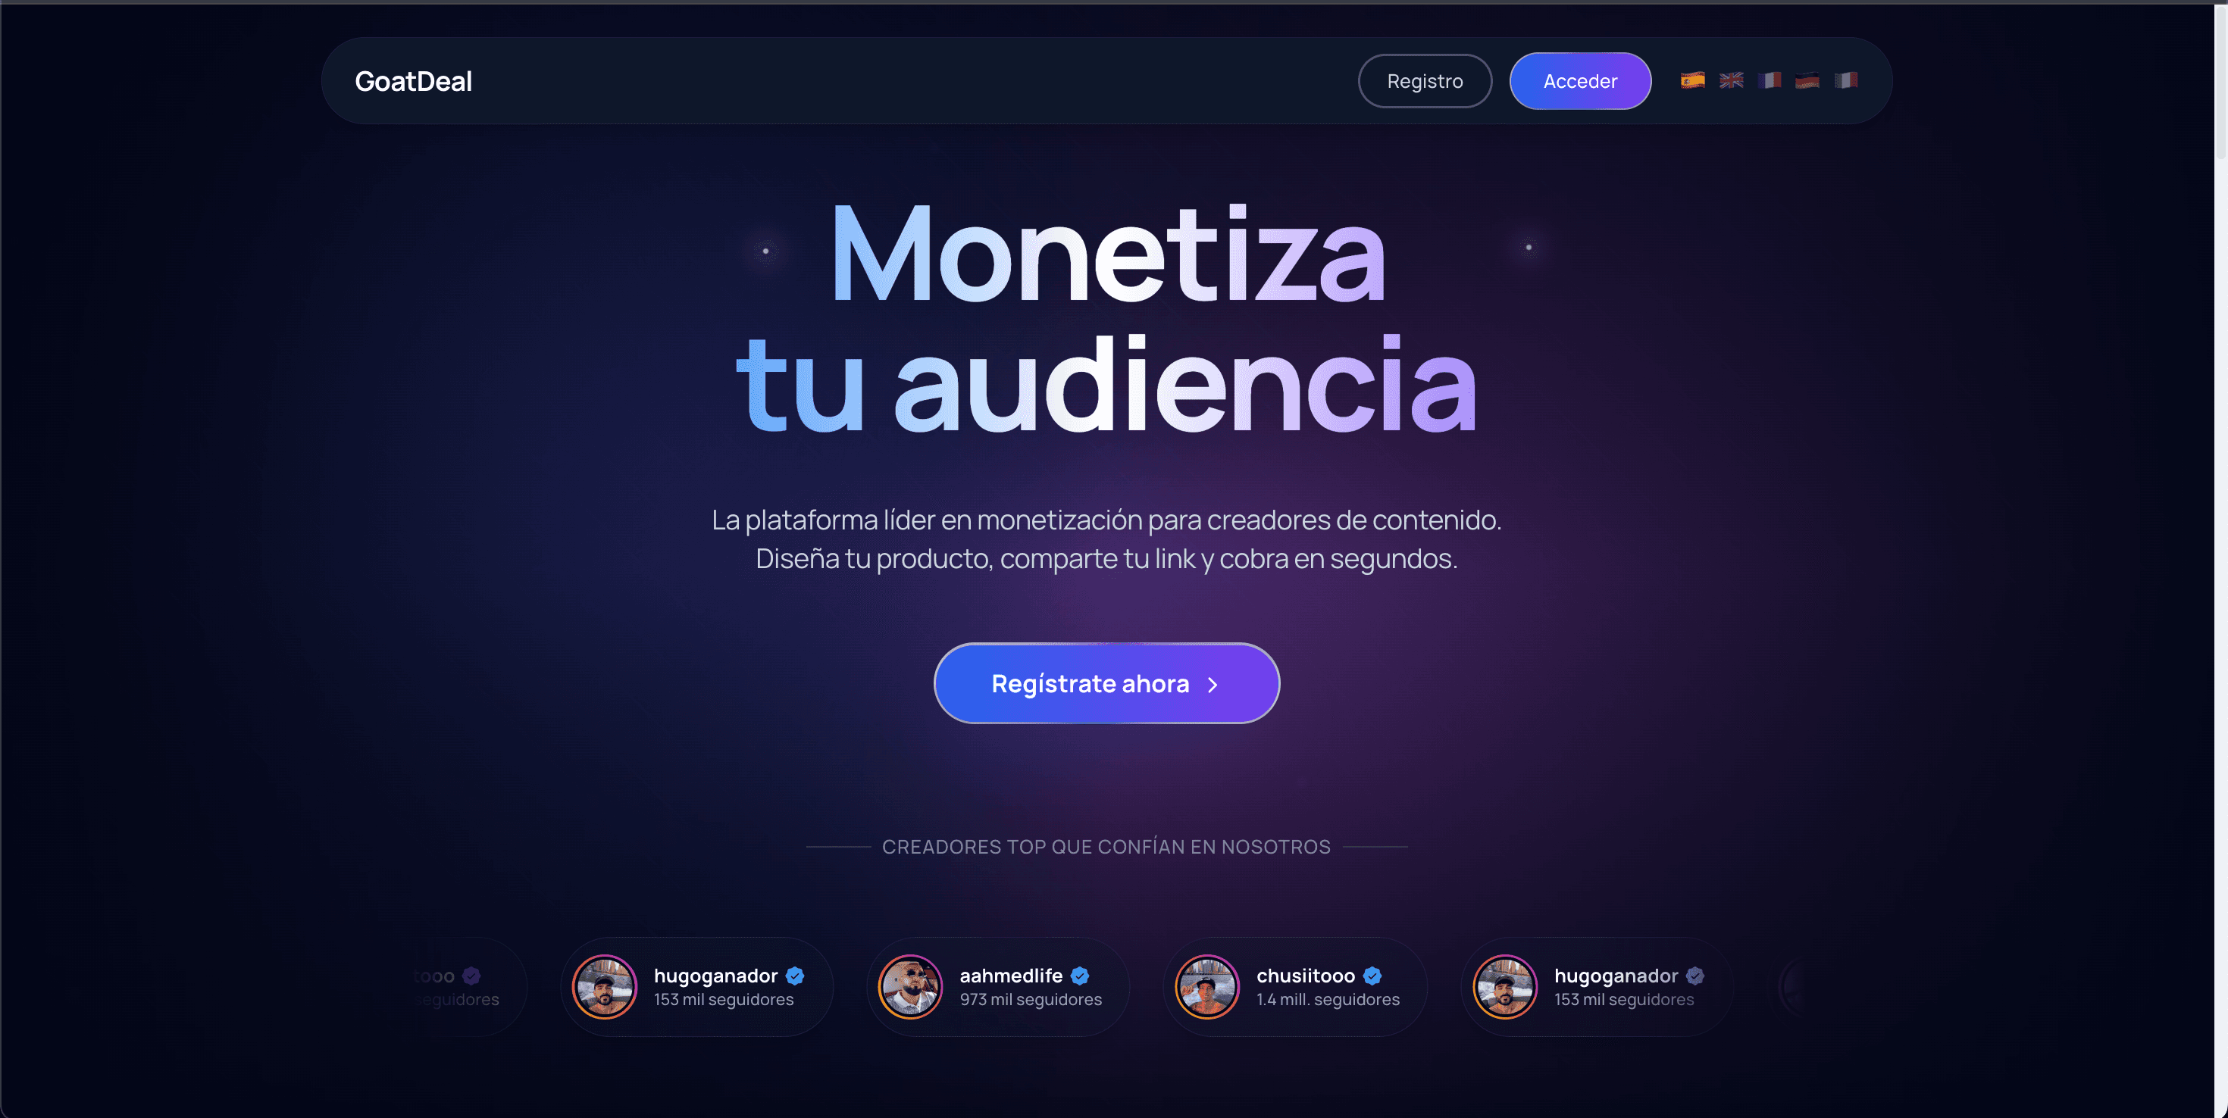Click the verified badge beside chusiitooo

click(x=1372, y=976)
